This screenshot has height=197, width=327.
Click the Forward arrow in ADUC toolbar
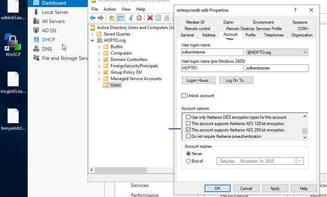(101, 18)
